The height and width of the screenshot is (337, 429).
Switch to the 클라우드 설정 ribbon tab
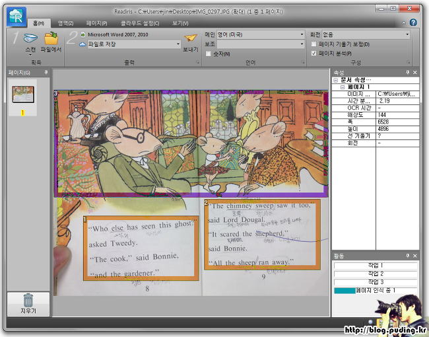point(140,23)
